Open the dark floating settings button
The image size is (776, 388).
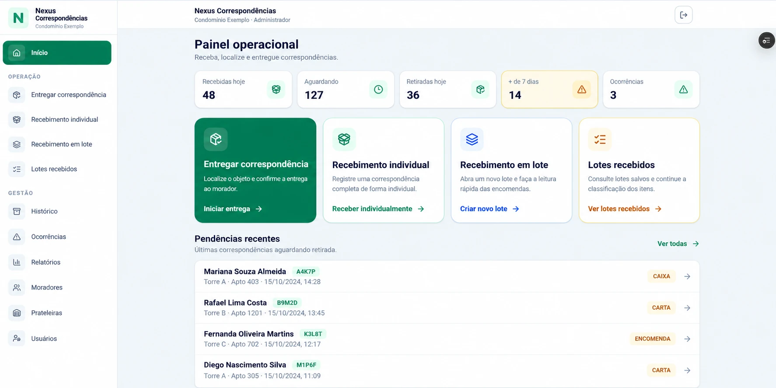pyautogui.click(x=766, y=41)
